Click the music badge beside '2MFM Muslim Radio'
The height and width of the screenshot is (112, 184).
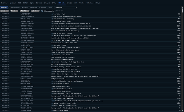[52, 81]
